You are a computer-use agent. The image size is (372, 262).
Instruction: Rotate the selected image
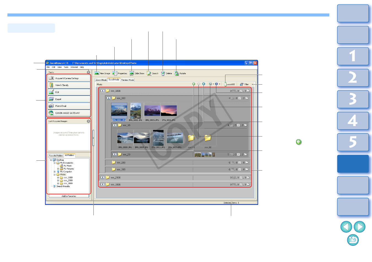(x=180, y=73)
